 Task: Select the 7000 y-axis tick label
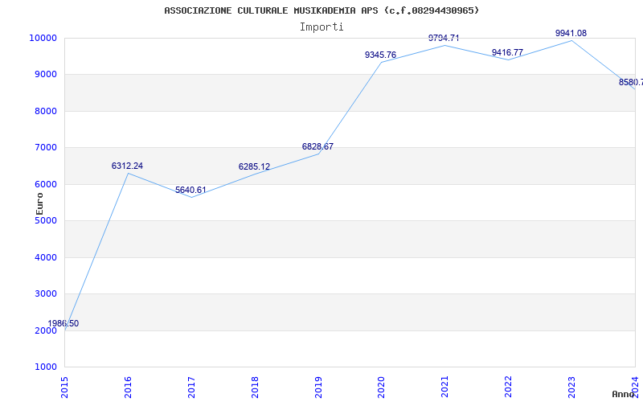tap(45, 148)
